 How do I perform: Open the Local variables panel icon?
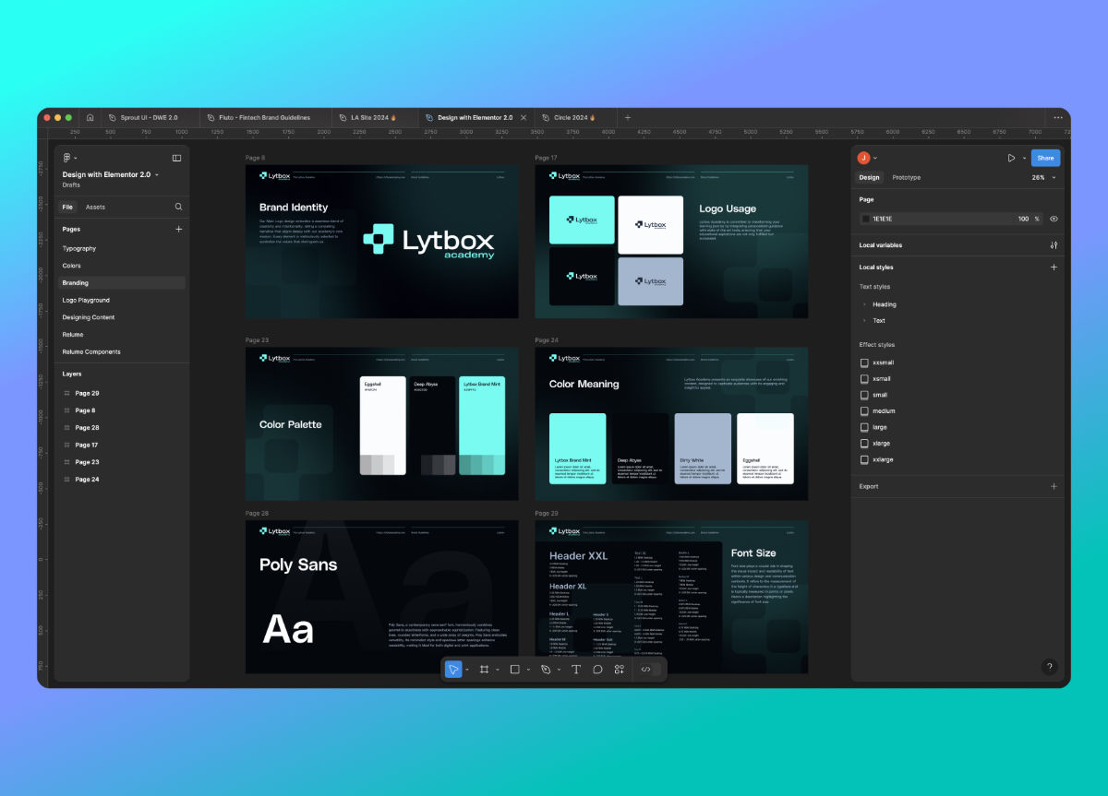pos(1054,245)
